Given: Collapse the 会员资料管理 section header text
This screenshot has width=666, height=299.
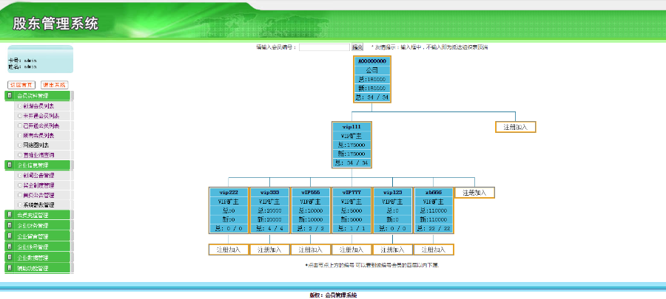Looking at the screenshot, I should pyautogui.click(x=33, y=96).
